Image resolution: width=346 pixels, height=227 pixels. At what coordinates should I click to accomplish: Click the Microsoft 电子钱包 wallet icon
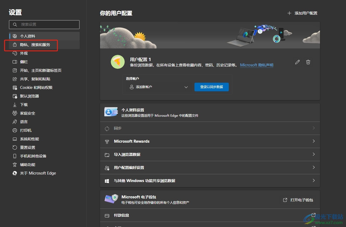111,199
